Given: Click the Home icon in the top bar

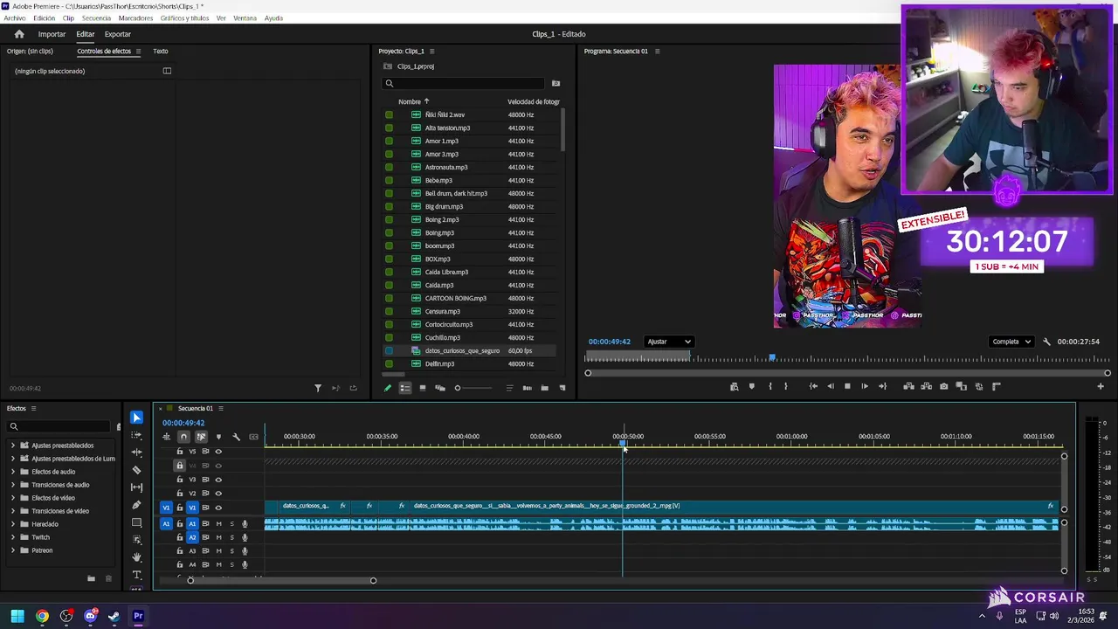Looking at the screenshot, I should coord(19,34).
